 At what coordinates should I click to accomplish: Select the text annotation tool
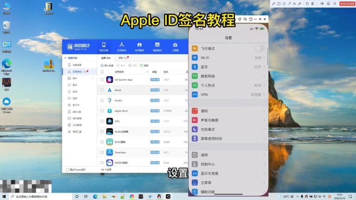[x=294, y=4]
